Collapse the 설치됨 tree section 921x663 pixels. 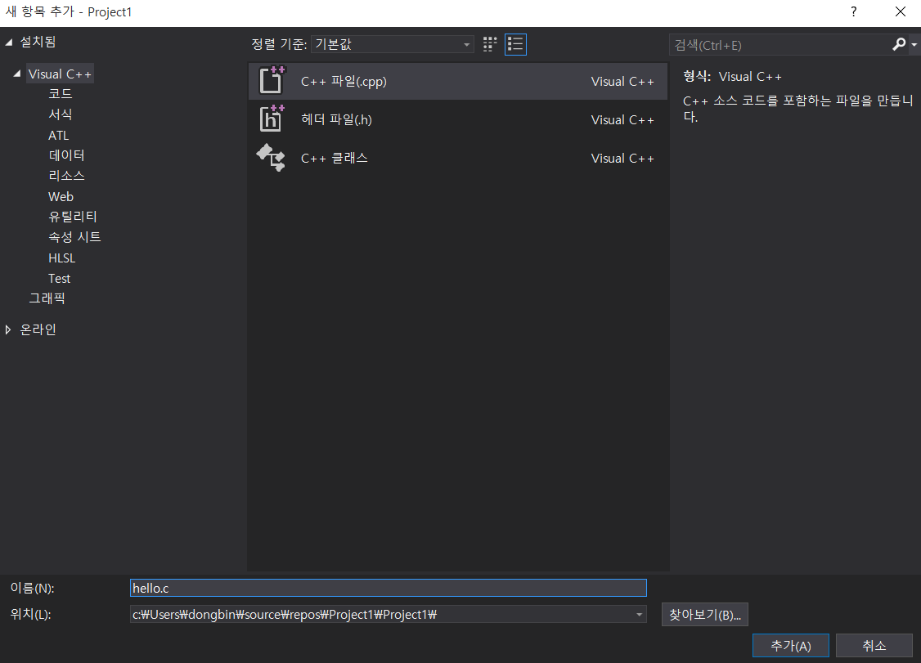point(9,43)
